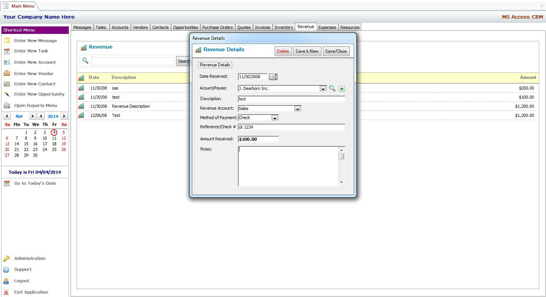This screenshot has width=546, height=297.
Task: Switch to the Invoices tab
Action: (x=263, y=27)
